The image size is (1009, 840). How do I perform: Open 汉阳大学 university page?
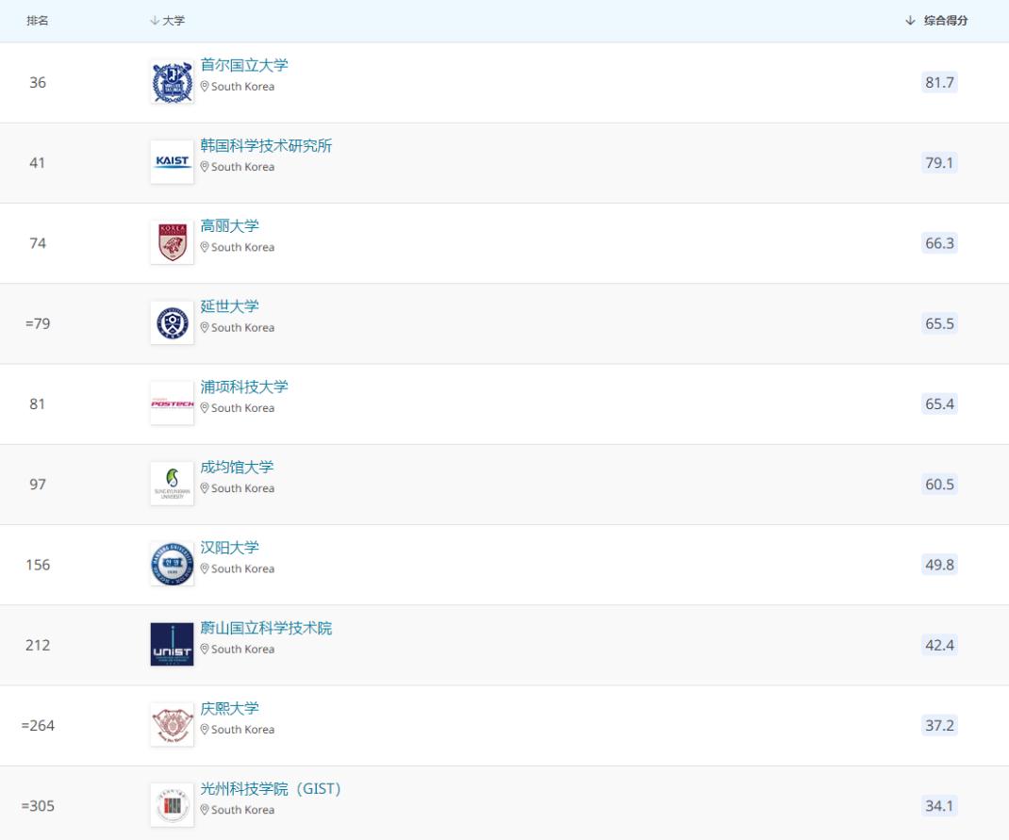[229, 548]
